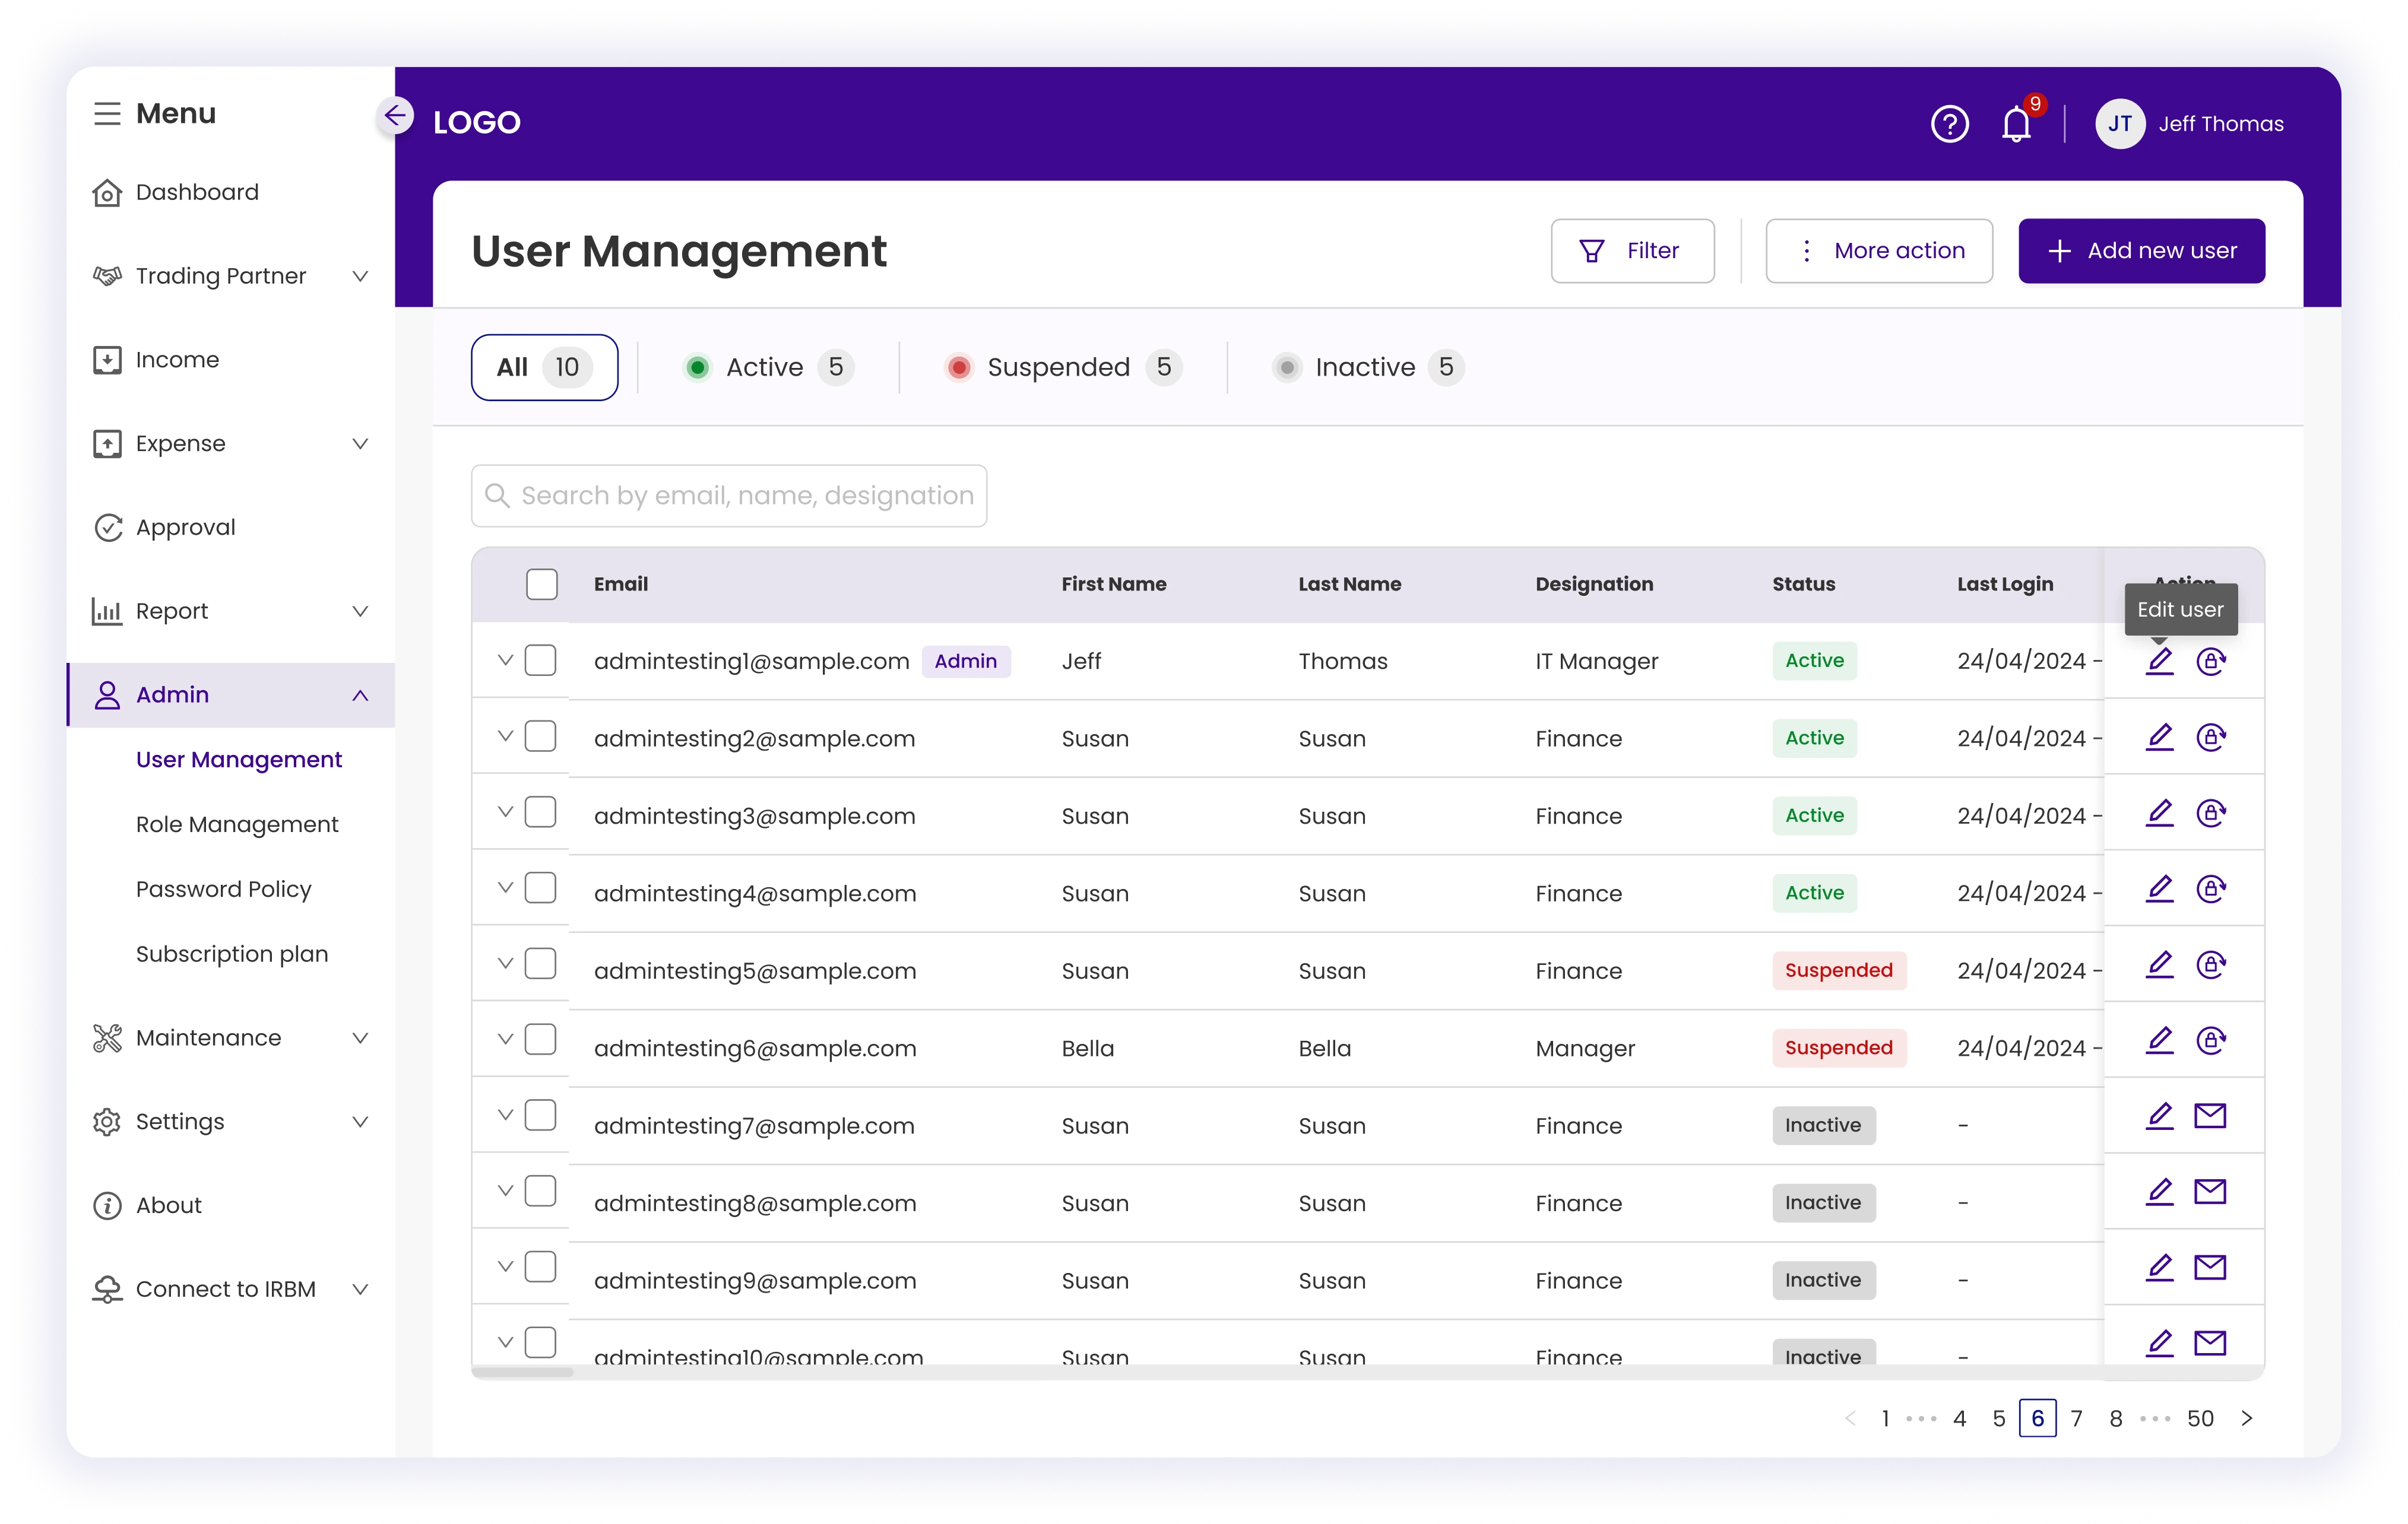The image size is (2408, 1524).
Task: Collapse sidebar with the back arrow button
Action: click(396, 116)
